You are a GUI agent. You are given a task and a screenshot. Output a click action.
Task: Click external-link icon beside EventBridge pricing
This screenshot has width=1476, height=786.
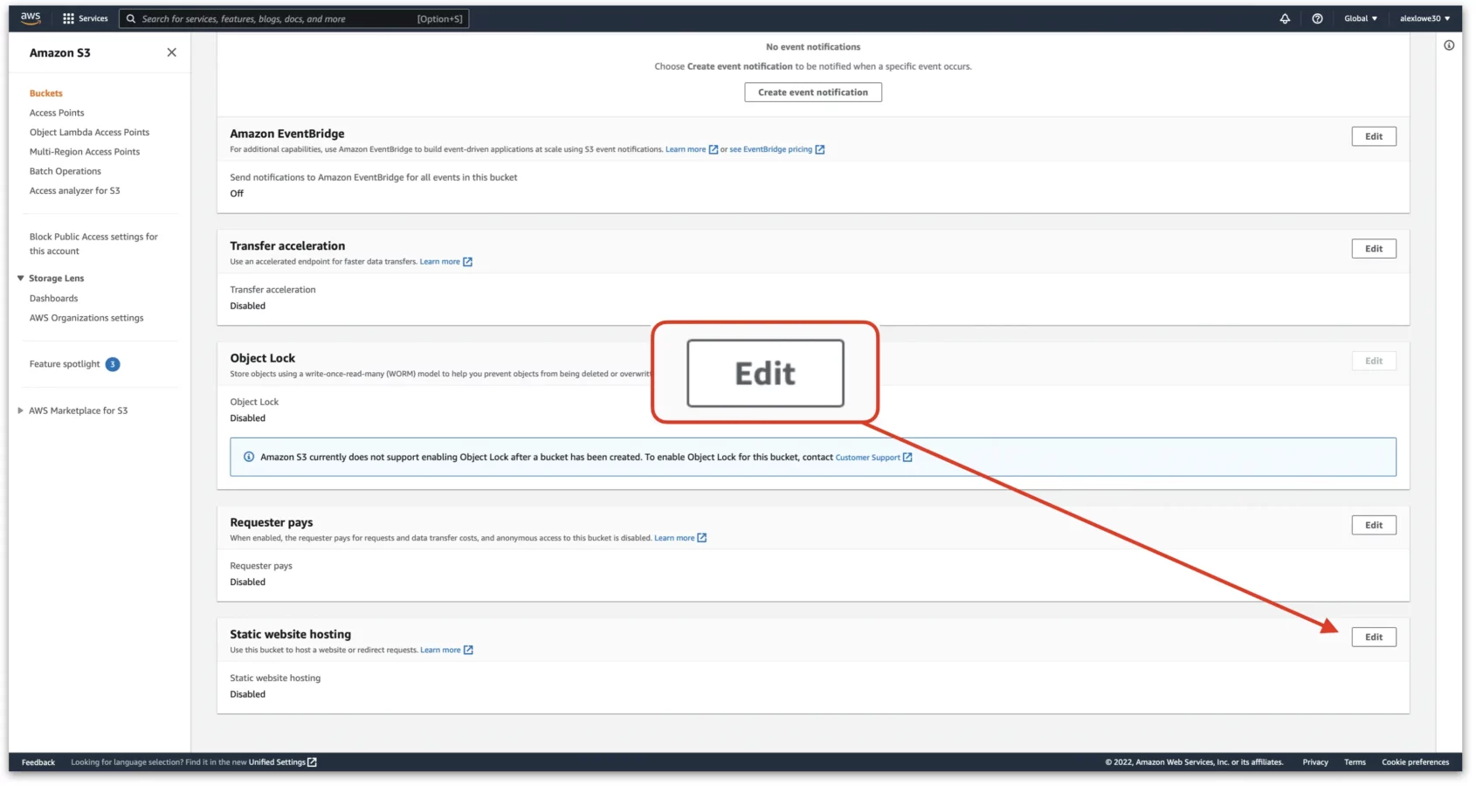click(x=820, y=149)
